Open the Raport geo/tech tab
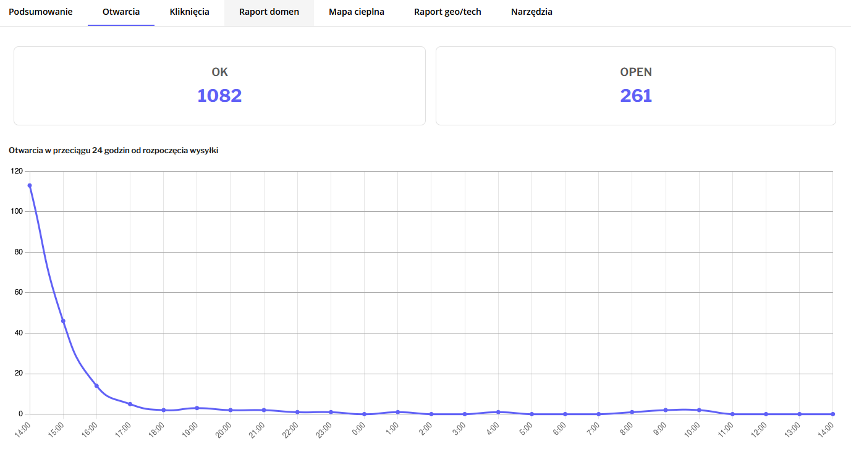This screenshot has height=449, width=851. [x=447, y=12]
